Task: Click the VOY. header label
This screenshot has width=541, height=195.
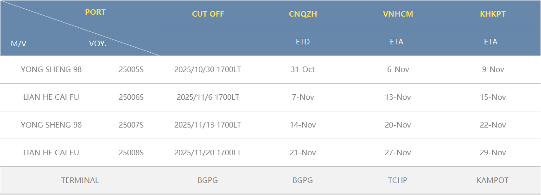Action: (98, 44)
